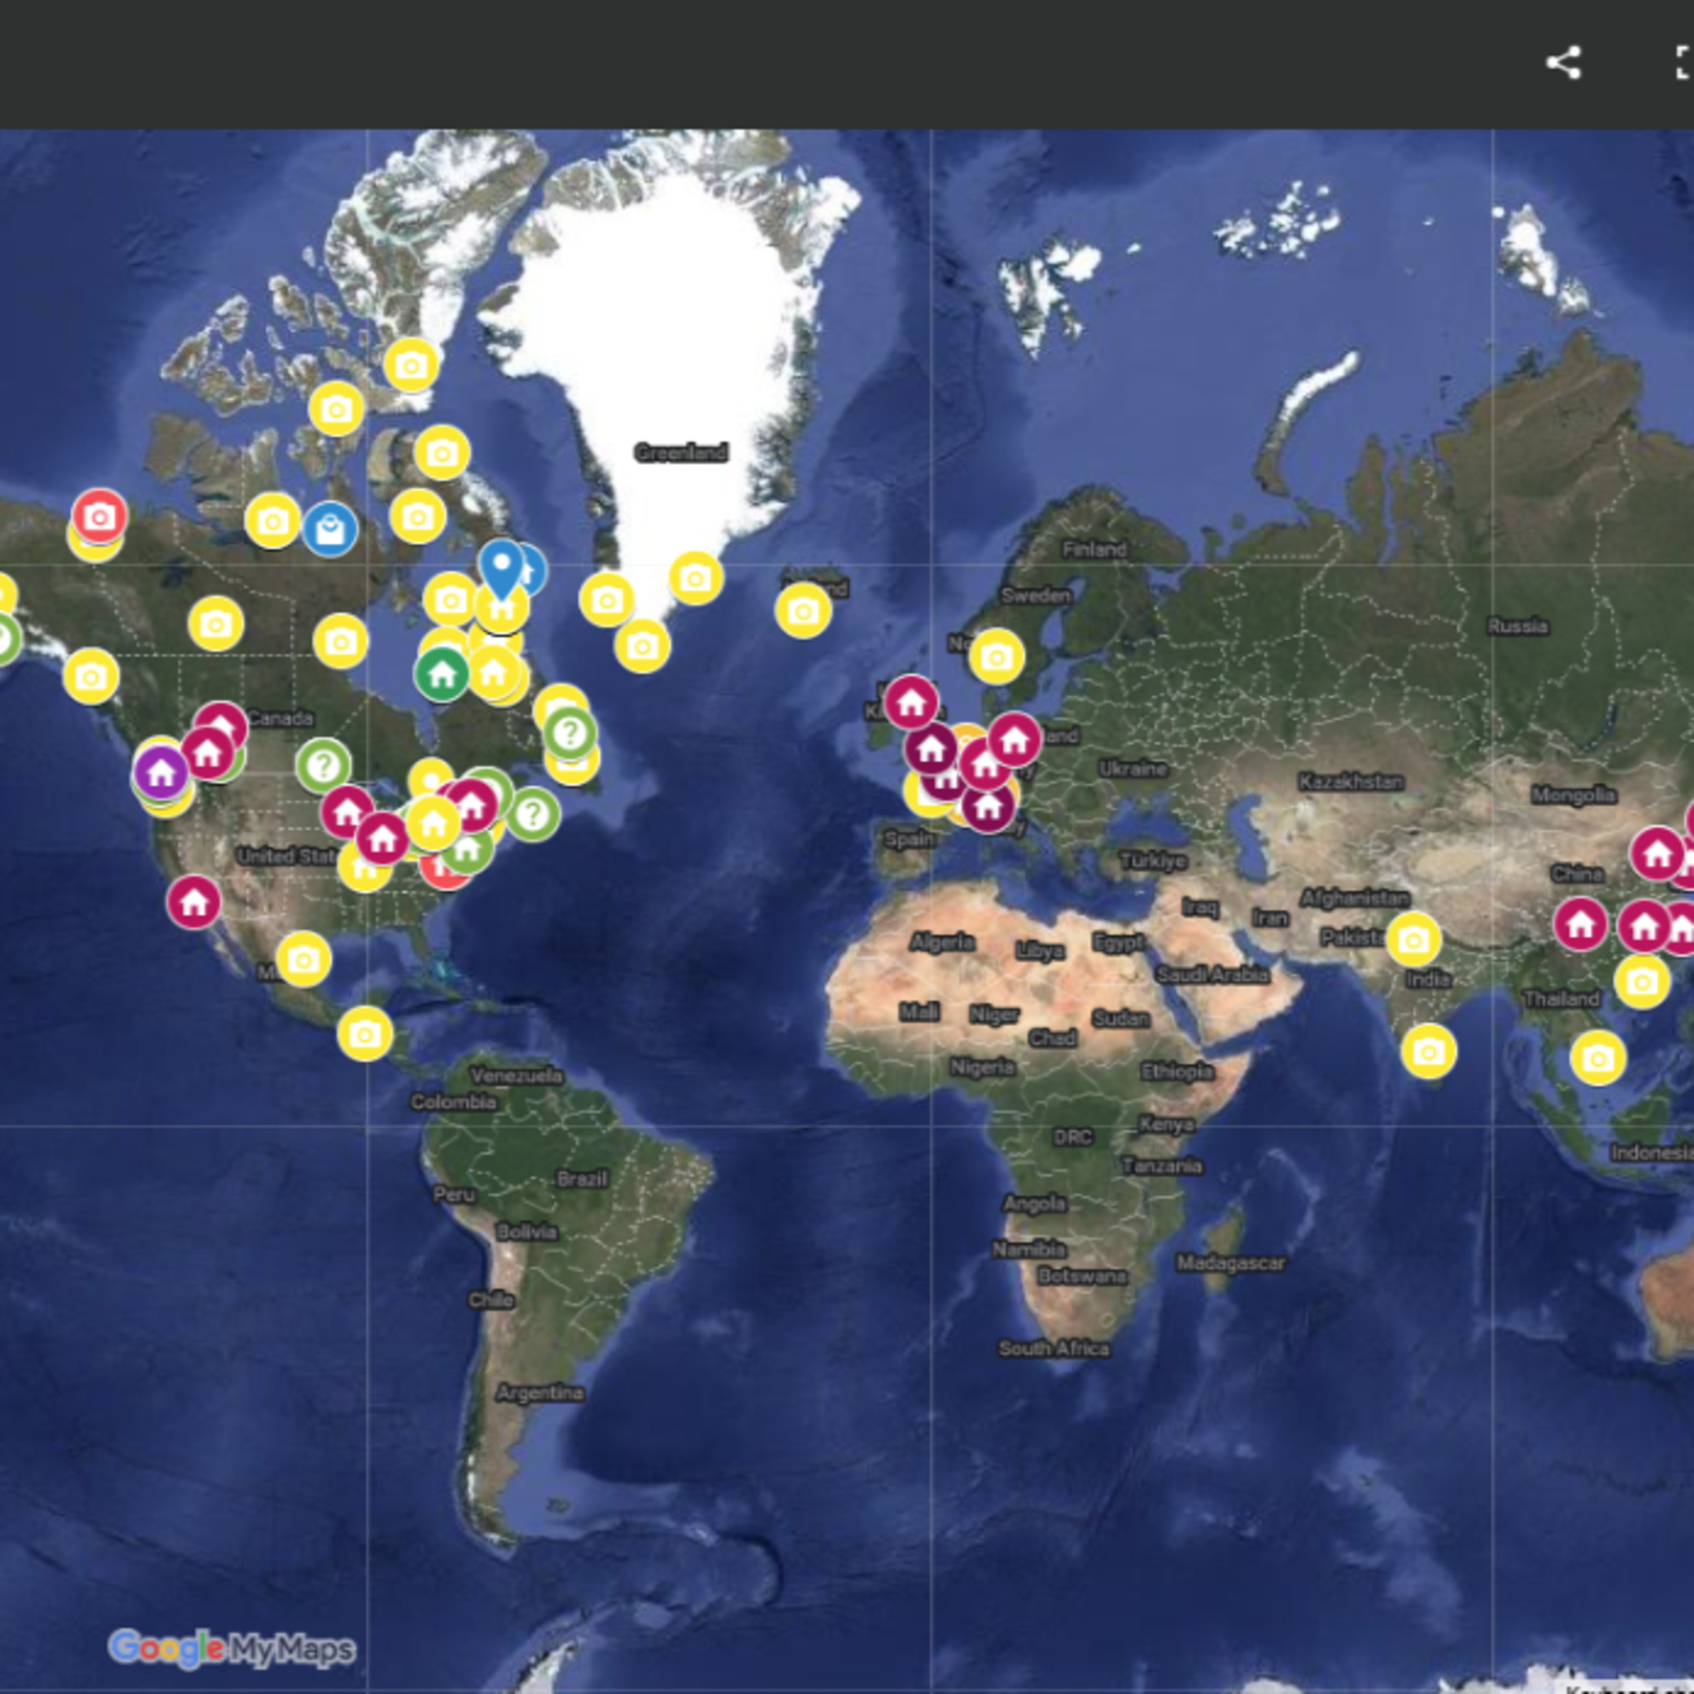1694x1694 pixels.
Task: Select the Brazil country label
Action: coord(582,1178)
